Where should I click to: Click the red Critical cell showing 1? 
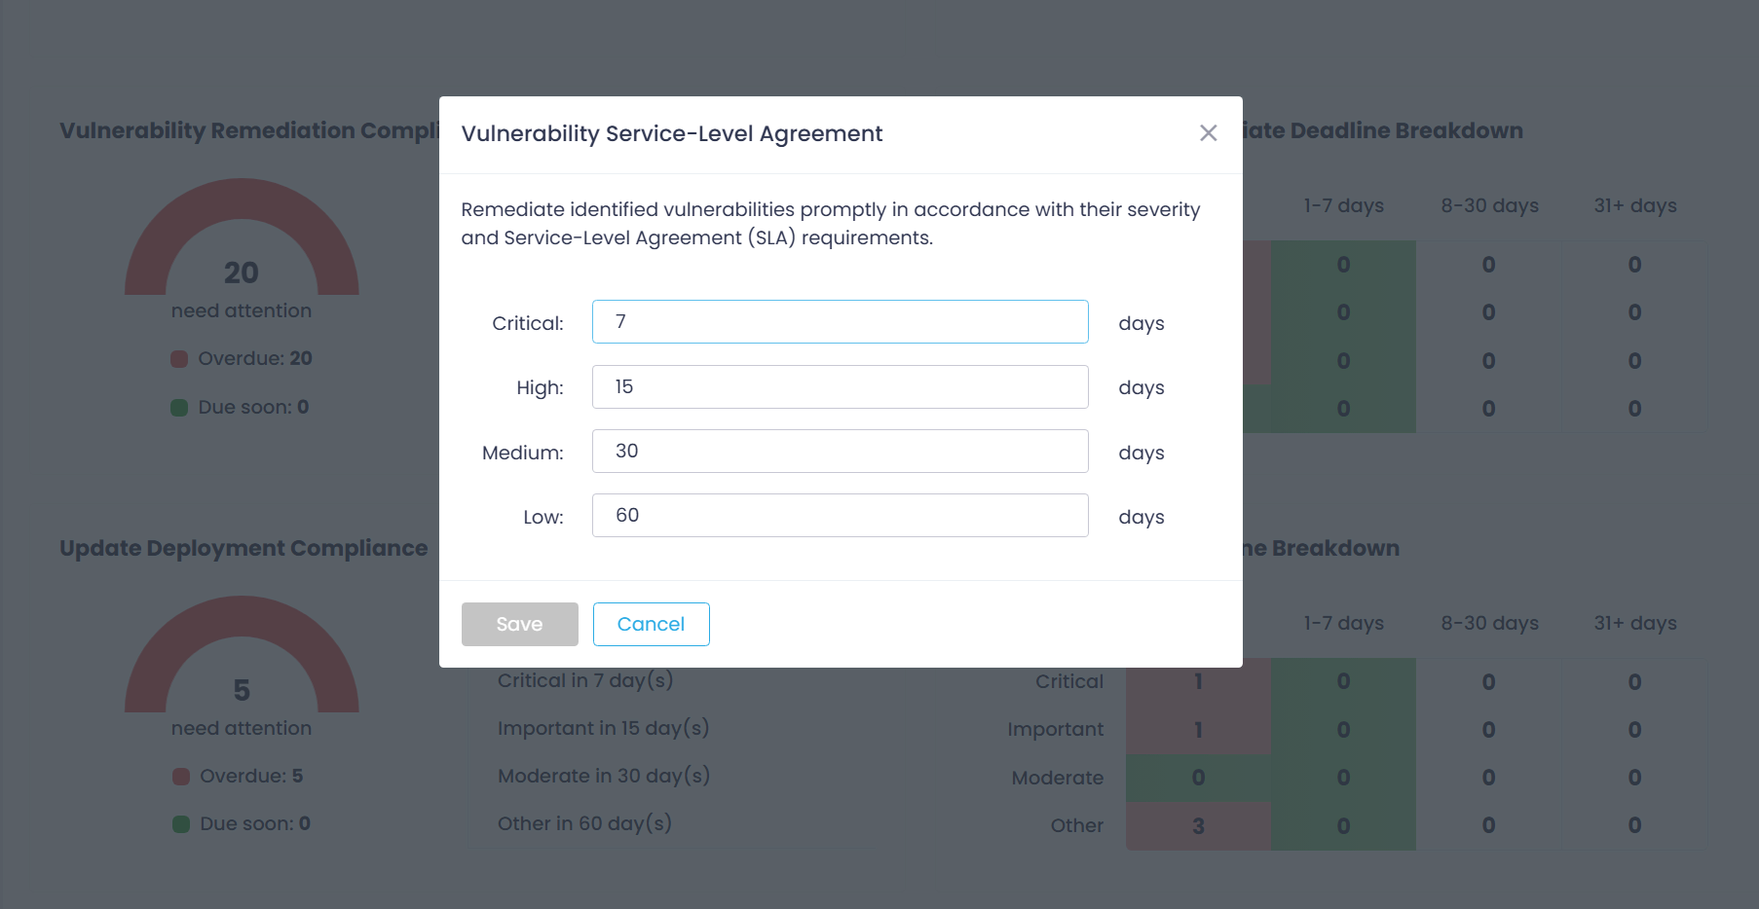click(1197, 681)
